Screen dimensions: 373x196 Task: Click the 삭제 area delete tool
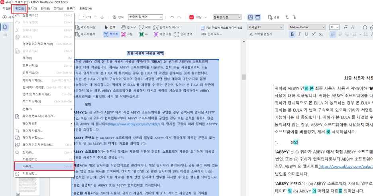pyautogui.click(x=145, y=27)
